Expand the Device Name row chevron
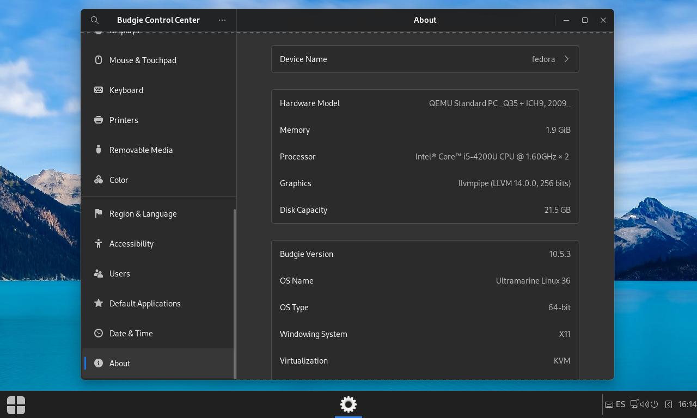697x418 pixels. 566,59
